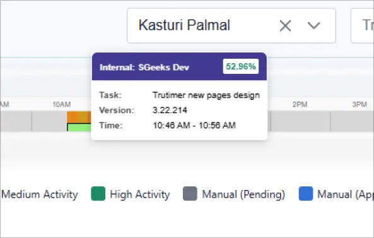Click the 10AM timeline label

tap(62, 105)
